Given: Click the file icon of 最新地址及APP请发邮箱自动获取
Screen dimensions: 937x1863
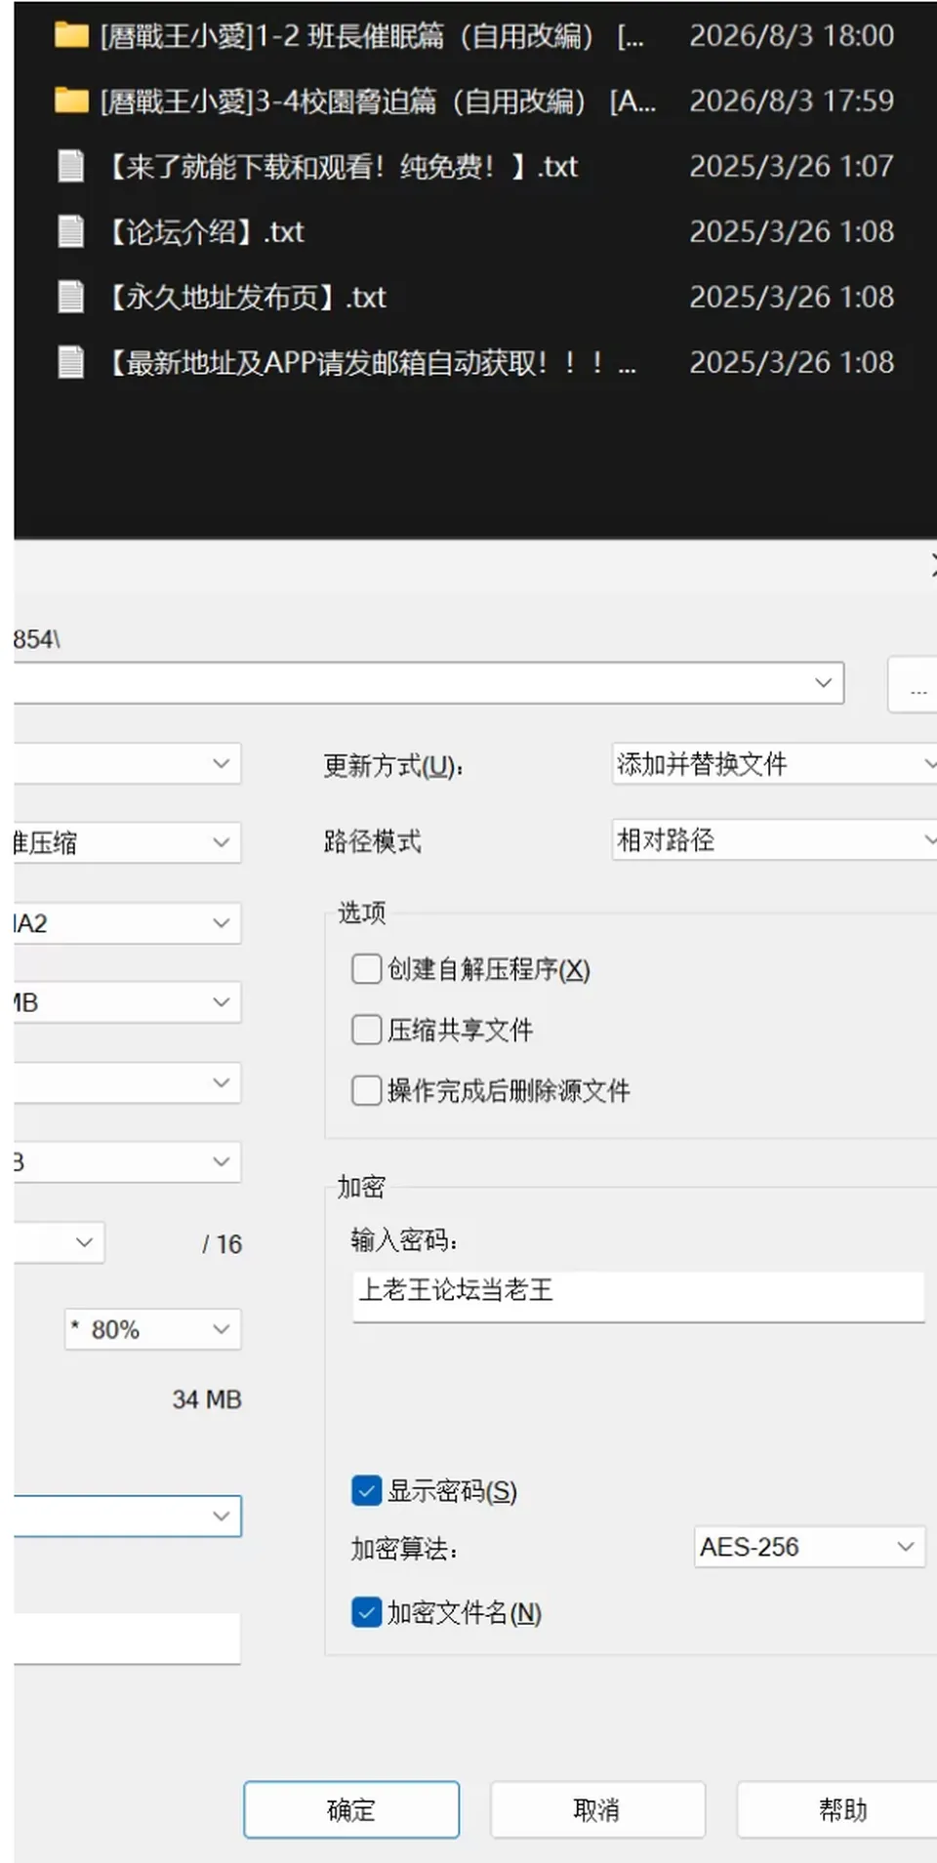Looking at the screenshot, I should [71, 362].
